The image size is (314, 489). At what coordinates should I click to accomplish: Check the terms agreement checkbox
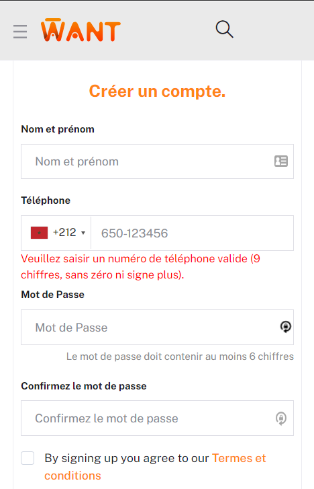(28, 458)
